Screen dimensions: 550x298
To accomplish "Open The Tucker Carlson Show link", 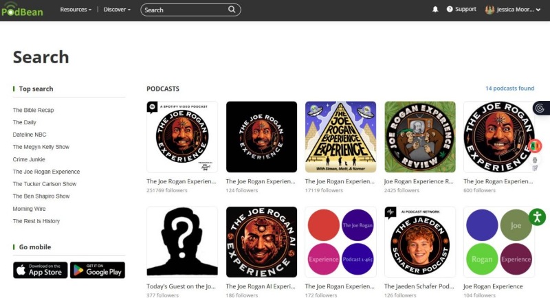I will [45, 184].
